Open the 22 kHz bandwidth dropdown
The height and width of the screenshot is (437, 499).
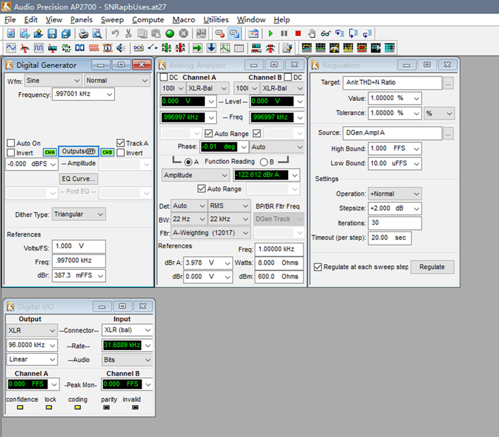(x=229, y=219)
